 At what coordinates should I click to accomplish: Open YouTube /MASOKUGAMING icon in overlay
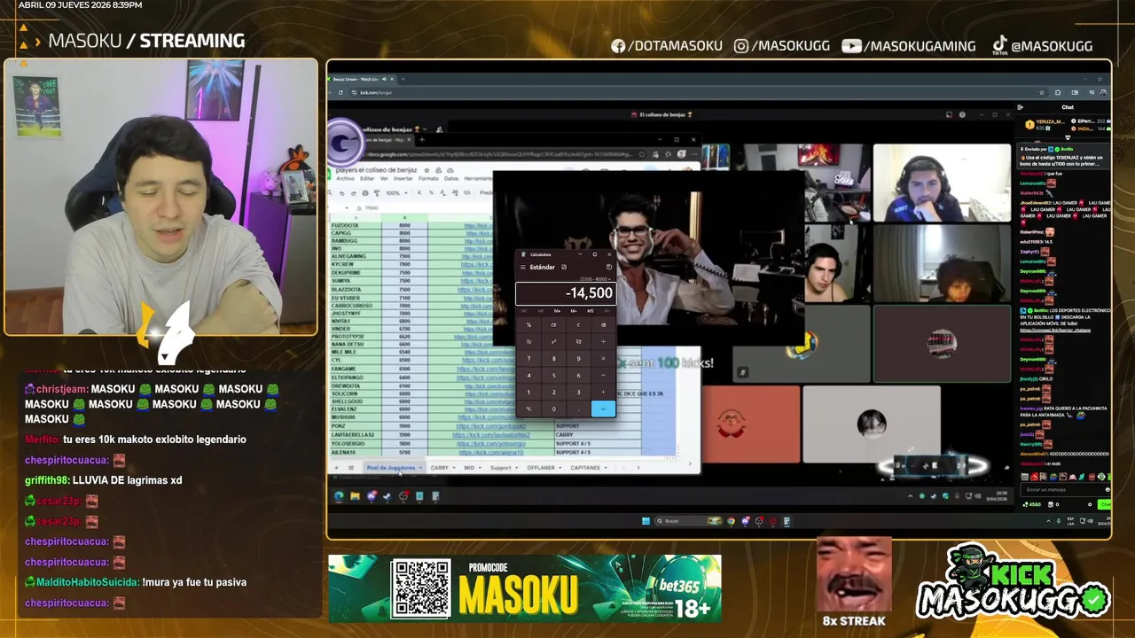[x=851, y=46]
